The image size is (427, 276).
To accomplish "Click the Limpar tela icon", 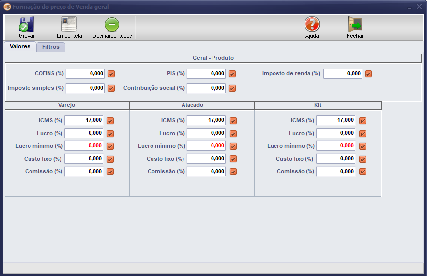I will (69, 24).
